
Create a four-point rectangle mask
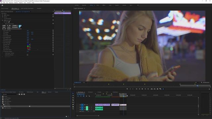pos(7,22)
